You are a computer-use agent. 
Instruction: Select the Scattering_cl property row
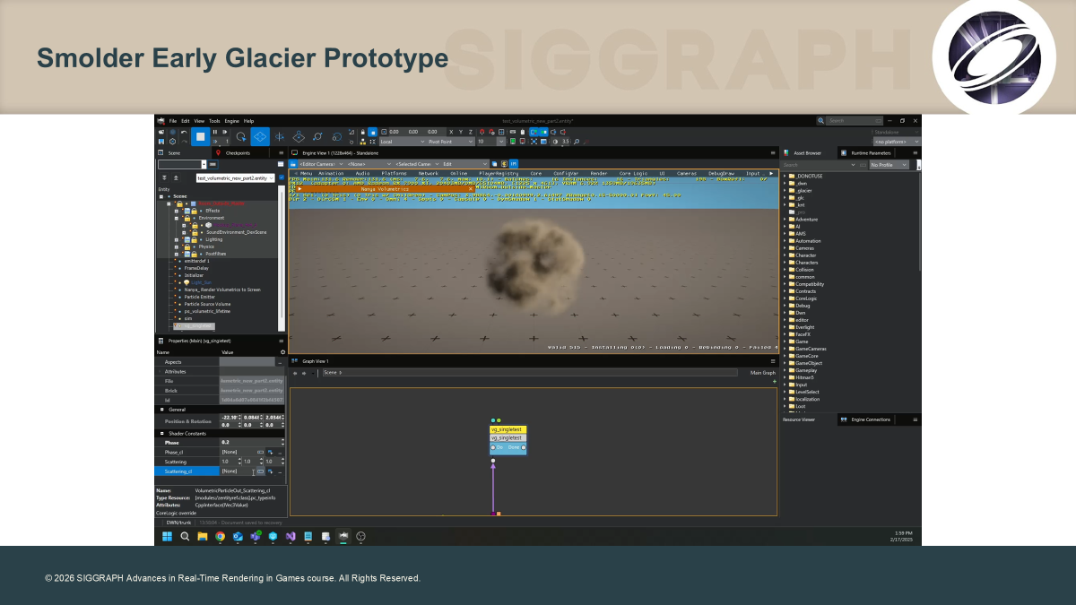(x=220, y=471)
